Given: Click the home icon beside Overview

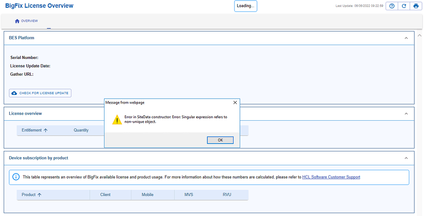Looking at the screenshot, I should (x=17, y=21).
